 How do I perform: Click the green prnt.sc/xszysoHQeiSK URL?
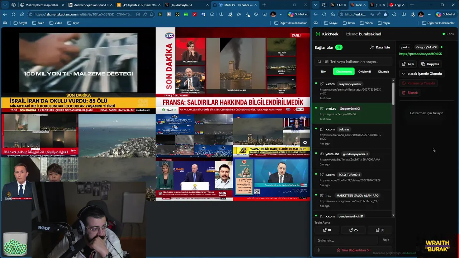[x=420, y=54]
